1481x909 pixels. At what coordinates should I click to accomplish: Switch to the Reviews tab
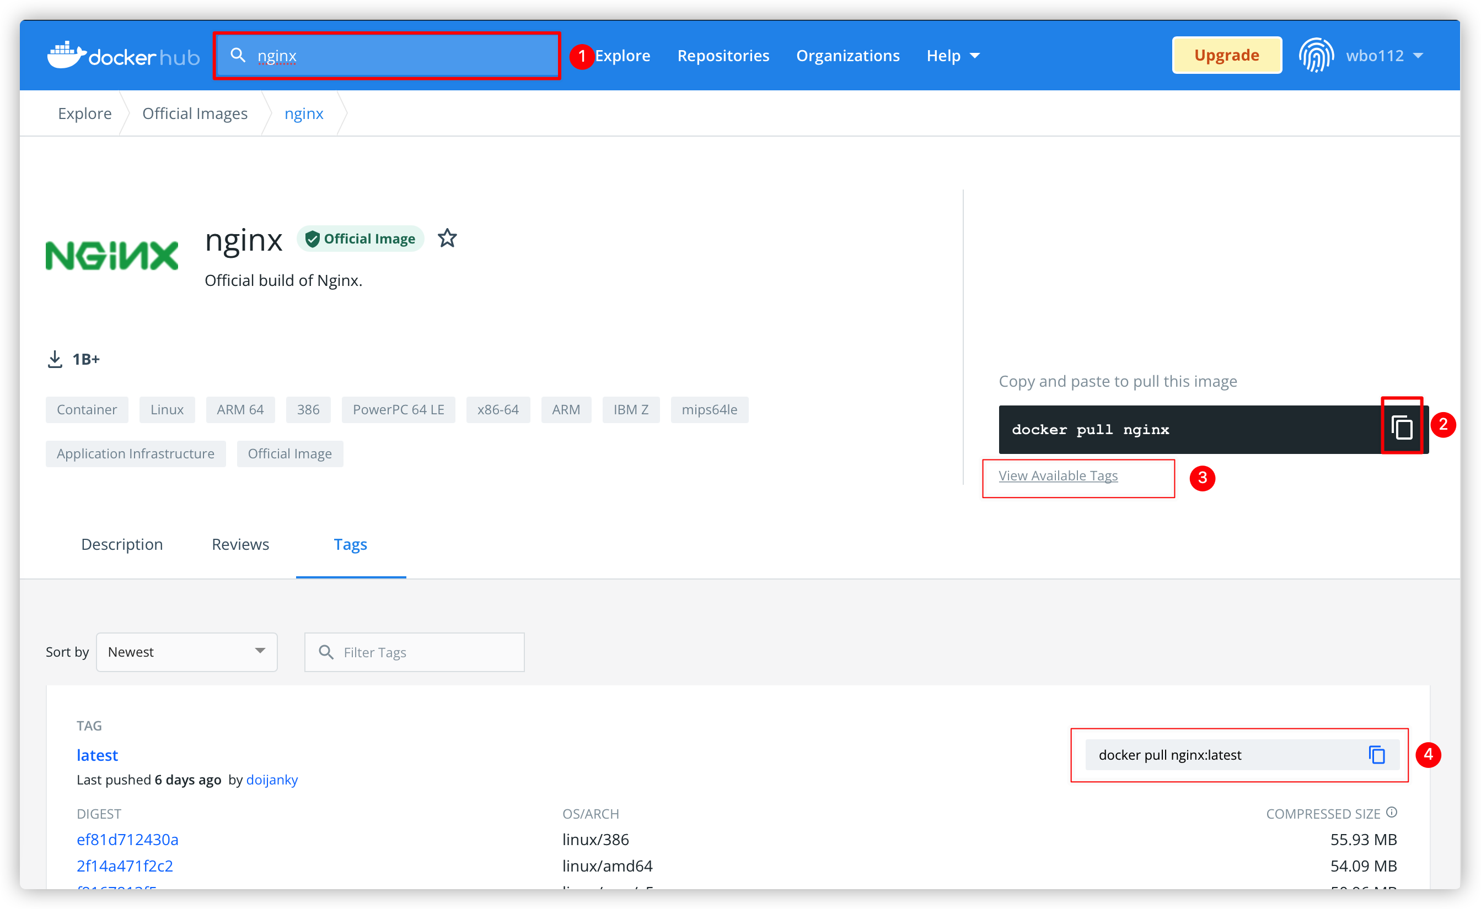tap(240, 544)
